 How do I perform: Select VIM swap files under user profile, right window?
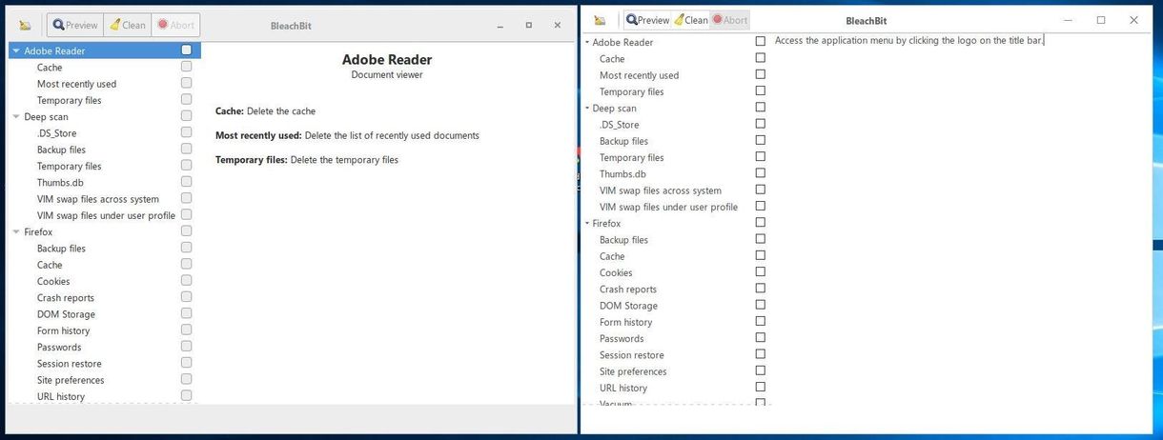(668, 207)
